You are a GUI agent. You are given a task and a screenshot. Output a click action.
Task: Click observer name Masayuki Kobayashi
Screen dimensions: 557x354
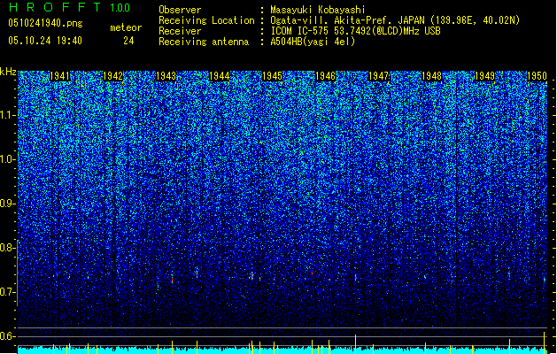click(x=318, y=10)
